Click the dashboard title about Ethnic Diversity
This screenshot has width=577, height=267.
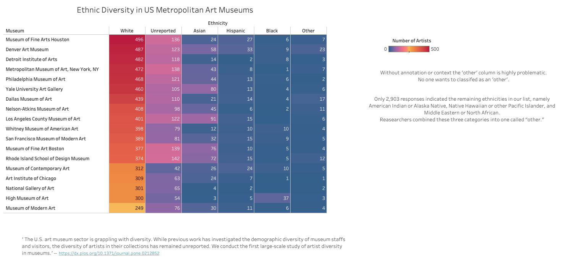point(165,10)
